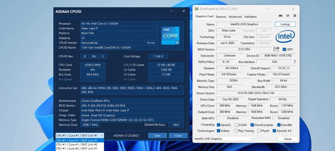Click the Close button at GPU-Z bottom

pos(288,139)
